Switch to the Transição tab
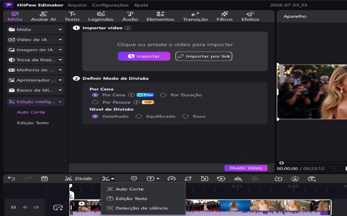The width and height of the screenshot is (347, 216). (x=195, y=16)
